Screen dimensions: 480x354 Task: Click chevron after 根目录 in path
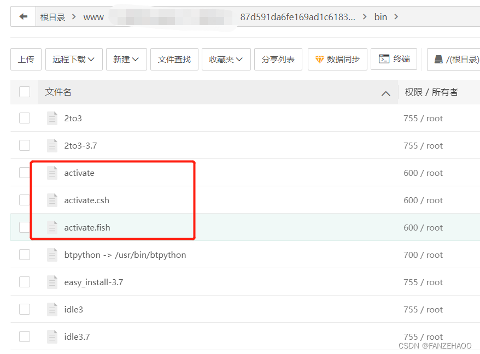coord(74,16)
